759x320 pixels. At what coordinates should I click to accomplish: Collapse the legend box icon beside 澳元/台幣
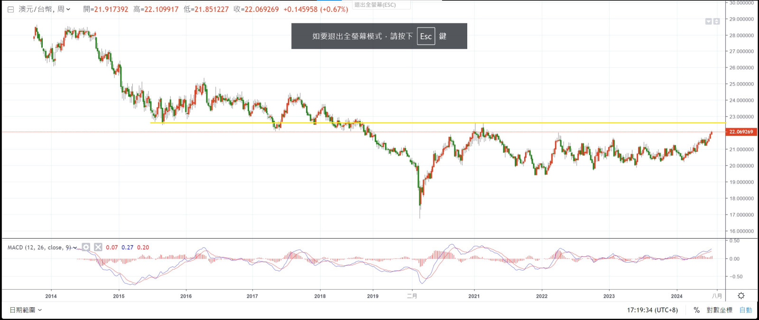coord(10,9)
